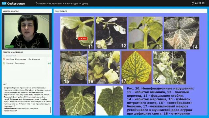Click the clock icon beside the timer
The image size is (209, 118).
coord(193,3)
